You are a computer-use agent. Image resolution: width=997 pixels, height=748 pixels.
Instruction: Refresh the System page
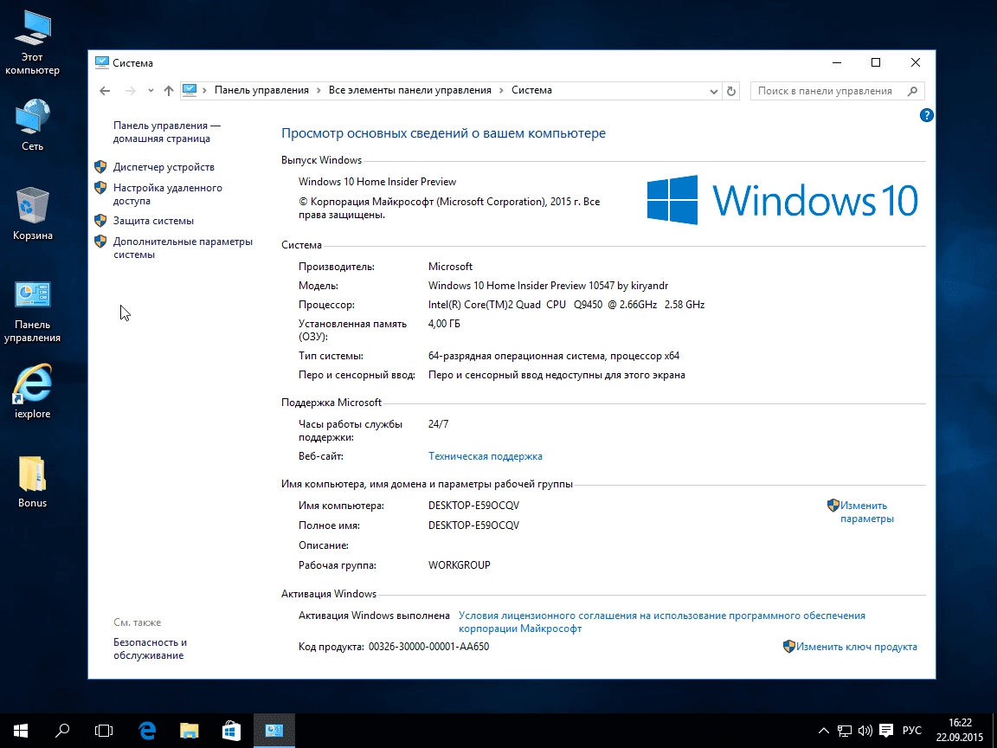click(x=731, y=91)
